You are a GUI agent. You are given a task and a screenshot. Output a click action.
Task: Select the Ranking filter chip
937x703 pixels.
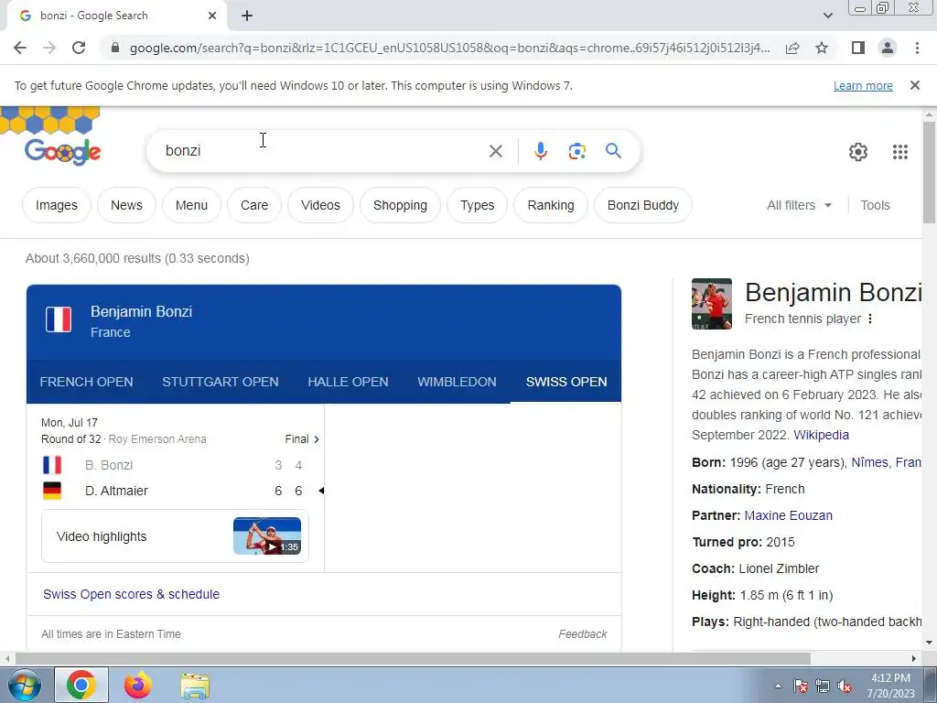click(550, 205)
